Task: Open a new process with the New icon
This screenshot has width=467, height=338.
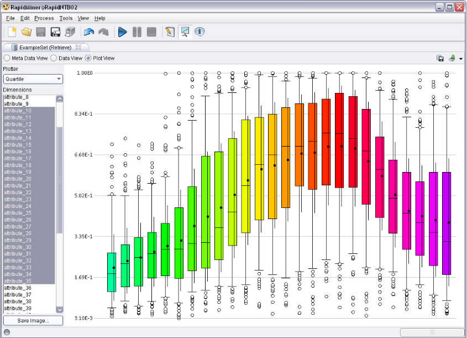Action: pos(12,32)
